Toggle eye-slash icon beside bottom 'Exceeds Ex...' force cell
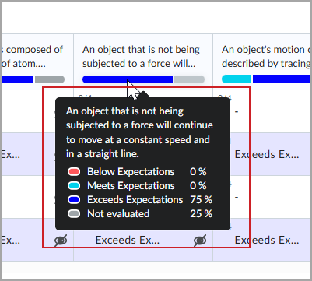 [200, 241]
